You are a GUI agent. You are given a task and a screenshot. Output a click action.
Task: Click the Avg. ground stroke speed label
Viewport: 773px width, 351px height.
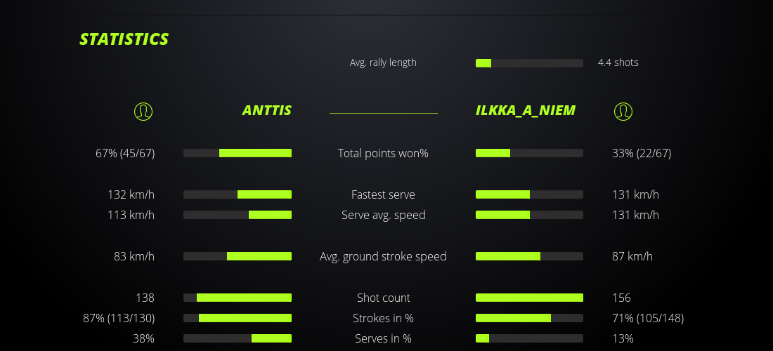(383, 256)
